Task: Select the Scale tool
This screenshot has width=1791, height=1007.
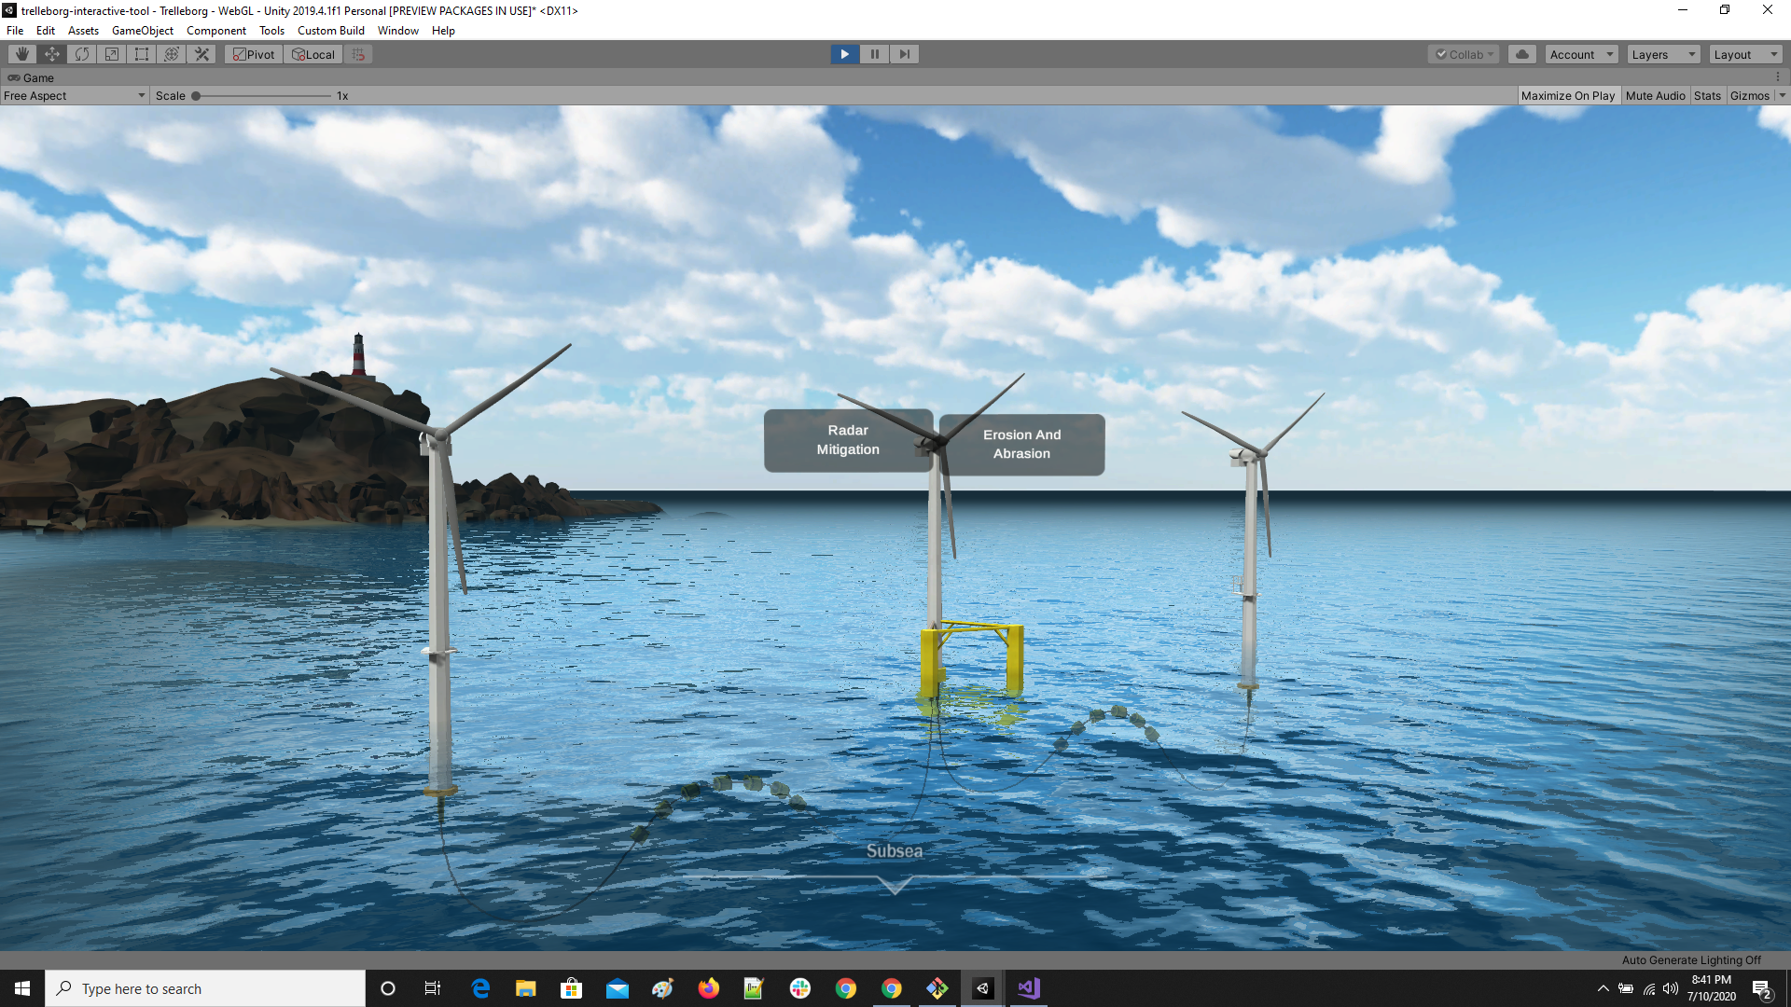Action: (x=112, y=54)
